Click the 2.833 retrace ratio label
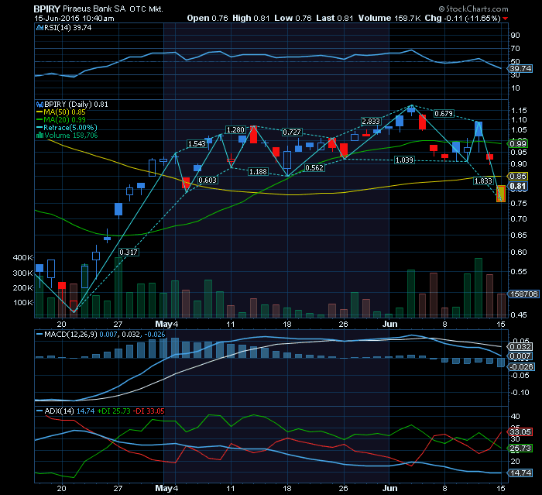The image size is (542, 495). coord(371,122)
